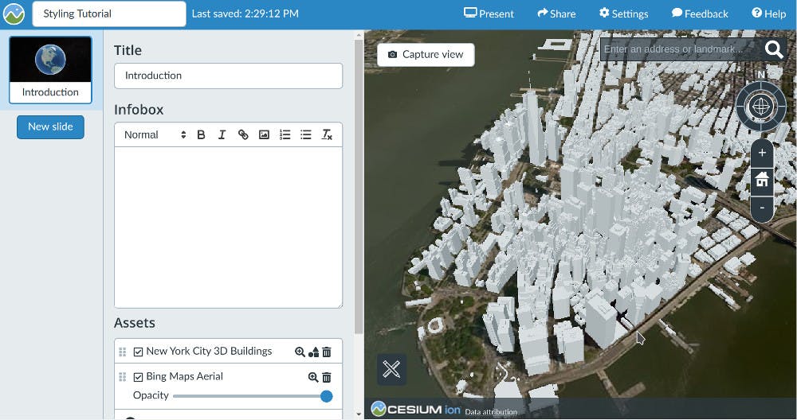Viewport: 797px width, 420px height.
Task: Delete the New York City 3D Buildings asset
Action: (327, 352)
